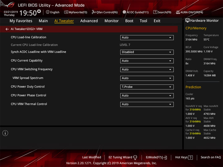Select the CPU Current Capability label
This screenshot has width=223, height=167.
point(27,61)
